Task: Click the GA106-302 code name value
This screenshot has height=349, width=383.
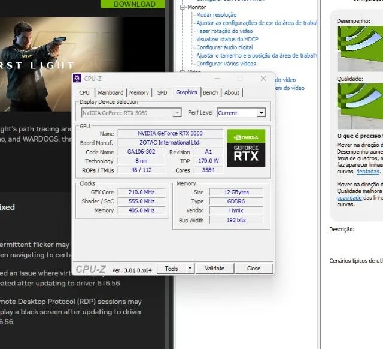Action: 141,152
